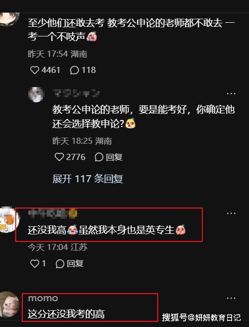Image resolution: width=249 pixels, height=327 pixels.
Task: Expand 117 more replies
Action: pos(88,179)
